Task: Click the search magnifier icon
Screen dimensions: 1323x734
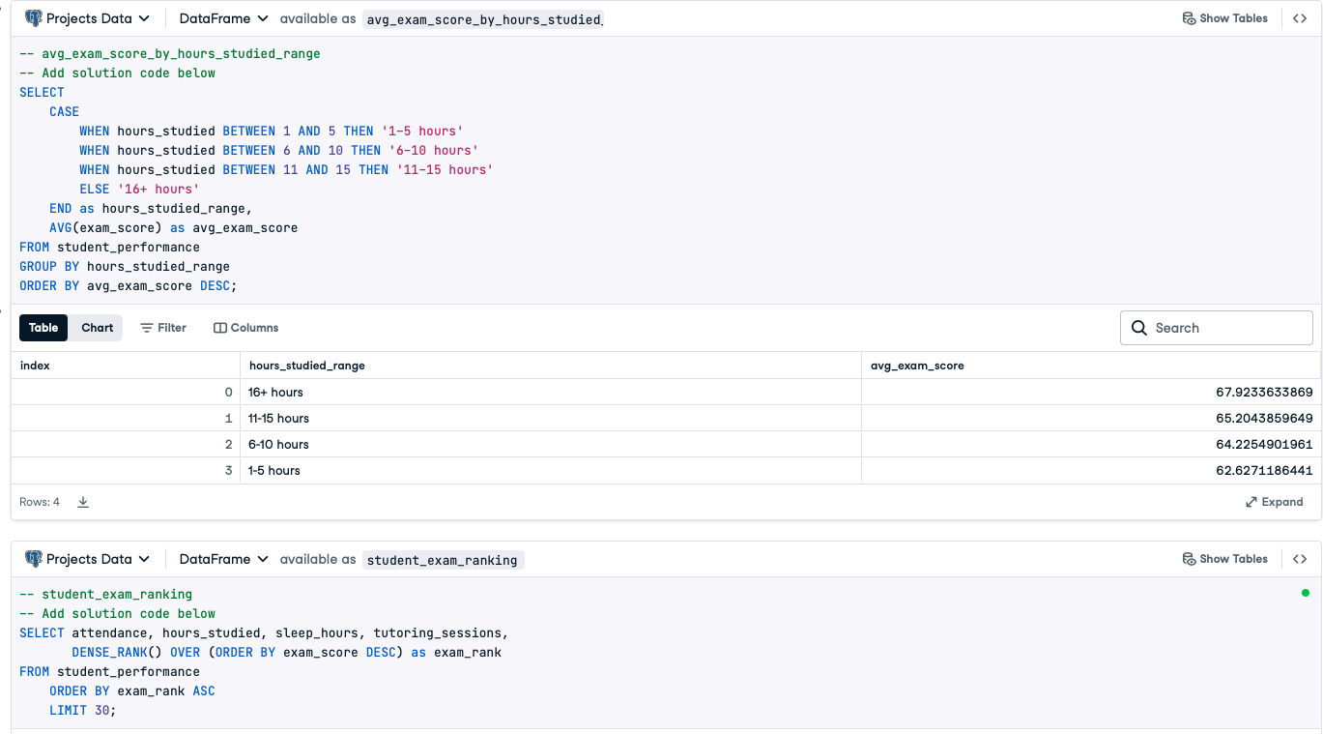Action: coord(1139,328)
